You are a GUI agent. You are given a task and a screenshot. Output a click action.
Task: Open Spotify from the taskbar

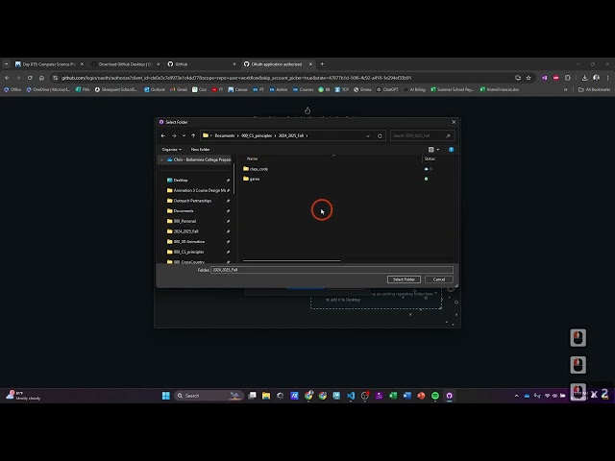(x=435, y=396)
